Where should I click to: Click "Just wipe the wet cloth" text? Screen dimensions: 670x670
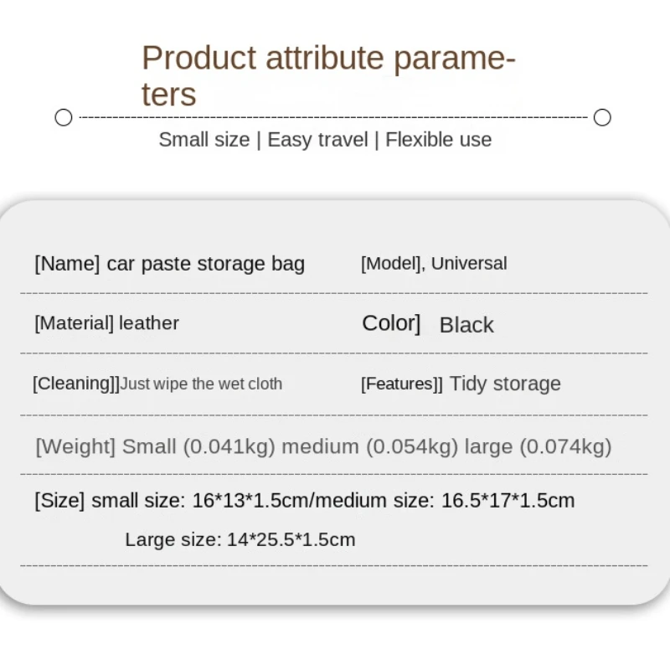(201, 384)
